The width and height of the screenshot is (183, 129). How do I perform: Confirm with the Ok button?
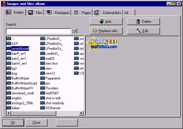pos(13,123)
